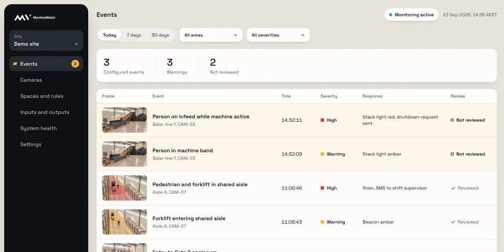This screenshot has width=504, height=252.
Task: Open the Site Demo site selector
Action: [x=46, y=40]
